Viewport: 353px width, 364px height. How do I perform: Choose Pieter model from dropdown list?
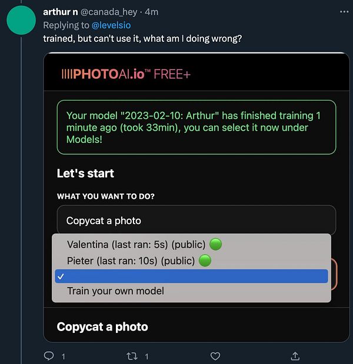[130, 261]
